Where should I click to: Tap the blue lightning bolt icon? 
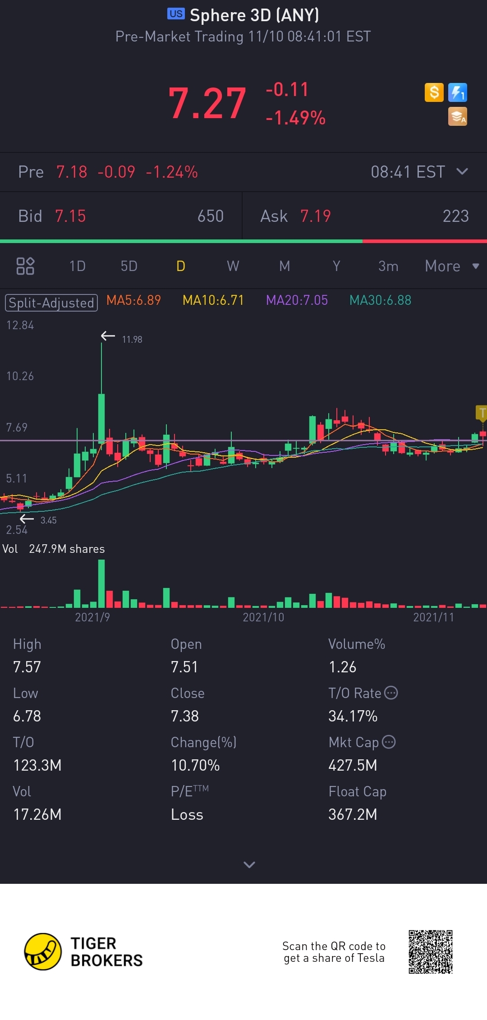pos(458,92)
